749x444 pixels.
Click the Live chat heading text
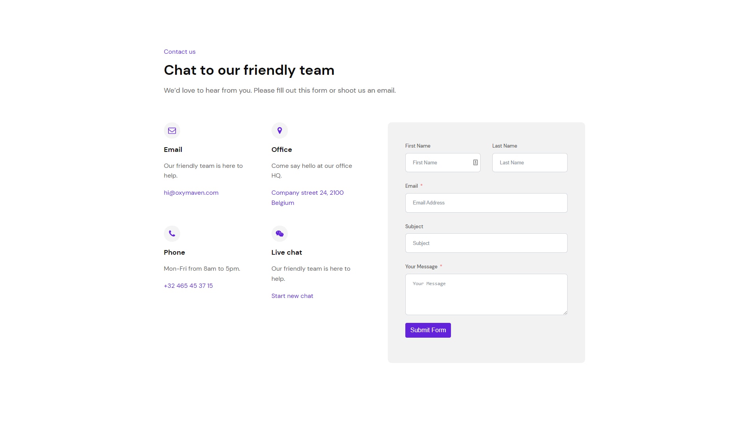click(x=287, y=252)
